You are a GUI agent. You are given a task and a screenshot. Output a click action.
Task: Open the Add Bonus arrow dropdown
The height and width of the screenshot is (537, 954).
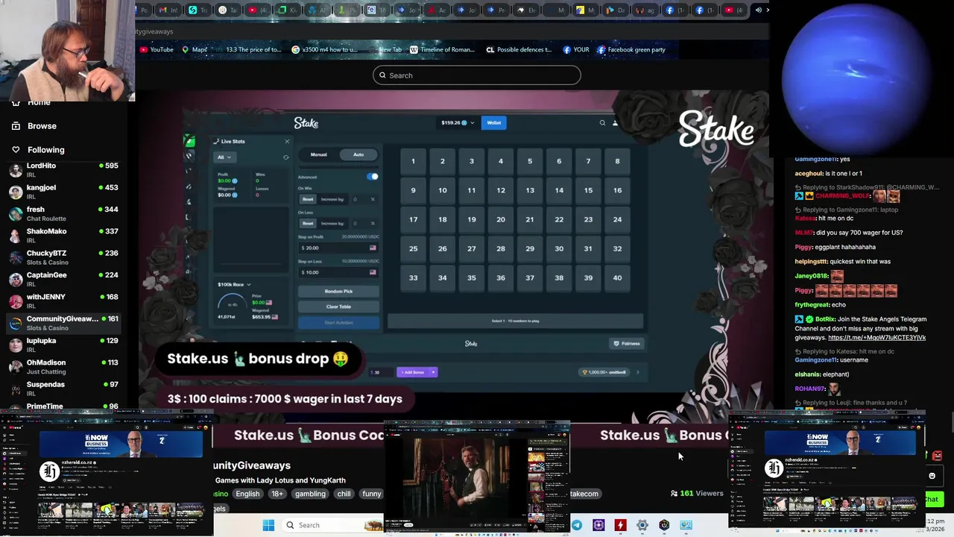tap(433, 372)
